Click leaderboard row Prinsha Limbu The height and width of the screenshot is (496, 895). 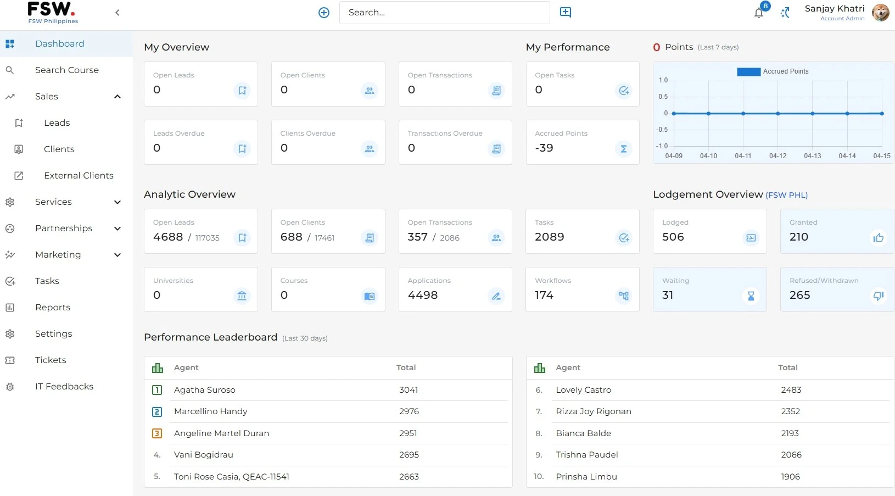coord(710,477)
